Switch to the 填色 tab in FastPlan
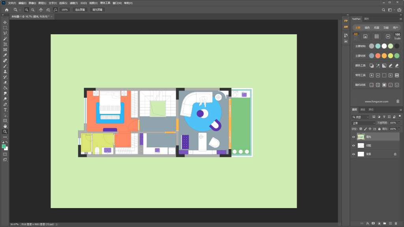The image size is (404, 227). [367, 28]
